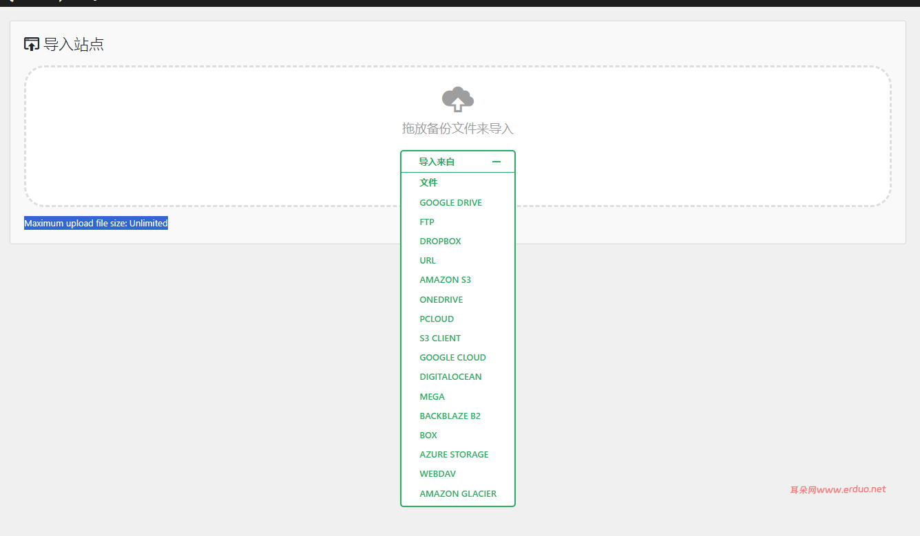
Task: Click the 导入站点 heading
Action: tap(74, 44)
